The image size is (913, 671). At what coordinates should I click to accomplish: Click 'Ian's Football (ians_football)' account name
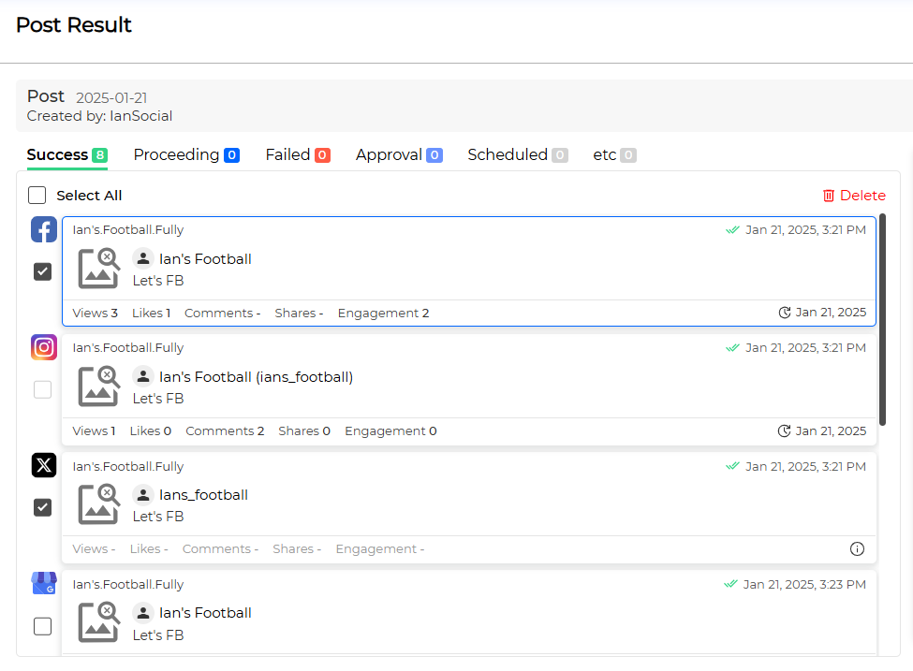256,377
